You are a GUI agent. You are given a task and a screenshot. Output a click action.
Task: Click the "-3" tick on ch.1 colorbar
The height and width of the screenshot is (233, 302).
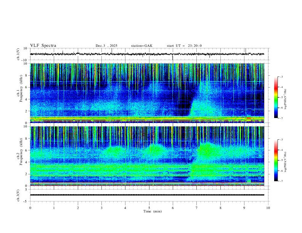281,77
